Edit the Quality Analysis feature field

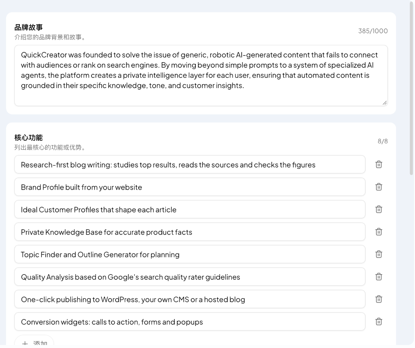(x=190, y=277)
